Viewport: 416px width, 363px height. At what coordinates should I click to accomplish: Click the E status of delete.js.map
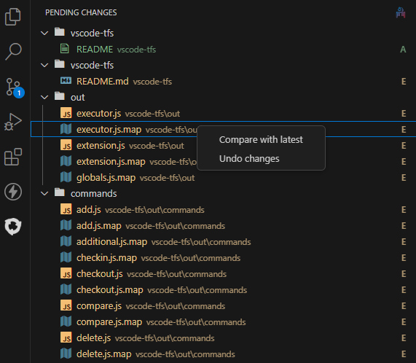404,354
